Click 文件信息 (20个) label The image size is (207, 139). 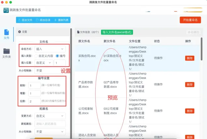(x=88, y=32)
